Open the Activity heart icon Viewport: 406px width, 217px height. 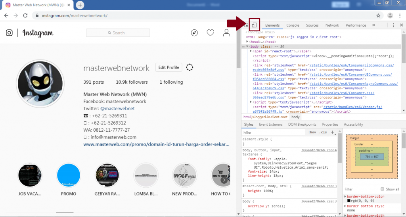210,33
